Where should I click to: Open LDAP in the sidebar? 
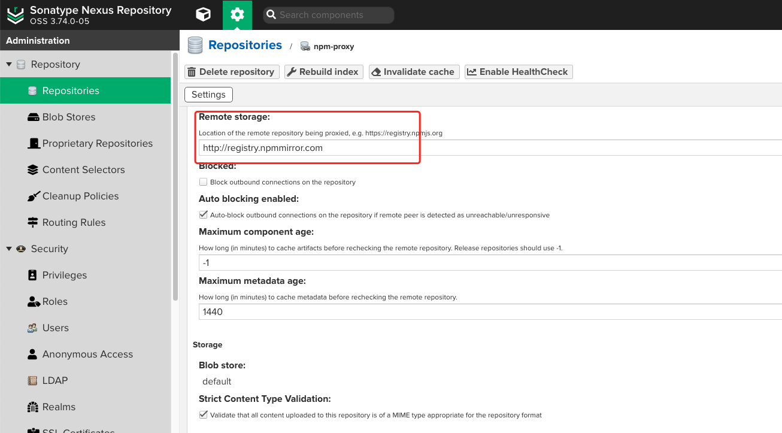click(x=85, y=381)
